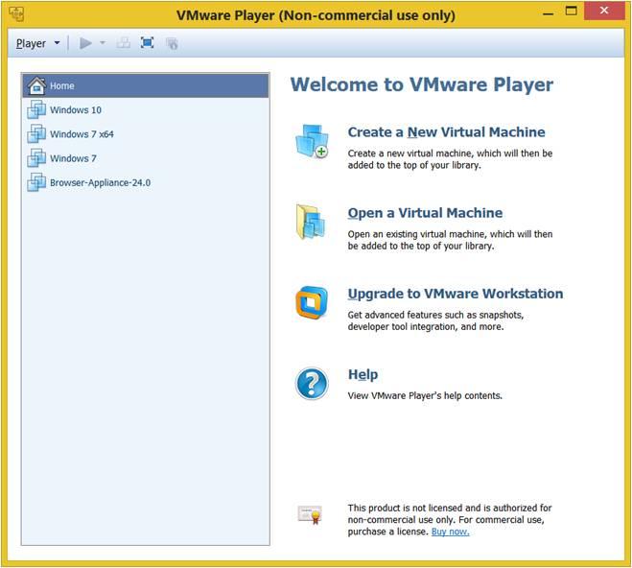
Task: Click the Upgrade to VMware Workstation icon
Action: pos(312,302)
